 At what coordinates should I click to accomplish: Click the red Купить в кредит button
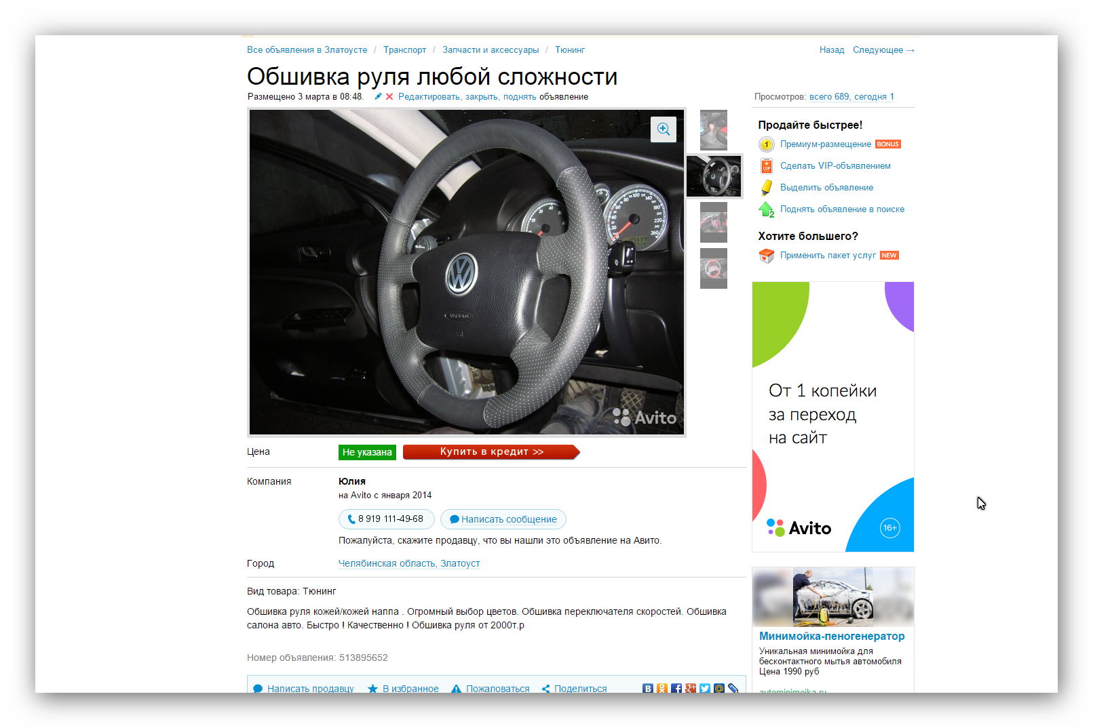[491, 452]
